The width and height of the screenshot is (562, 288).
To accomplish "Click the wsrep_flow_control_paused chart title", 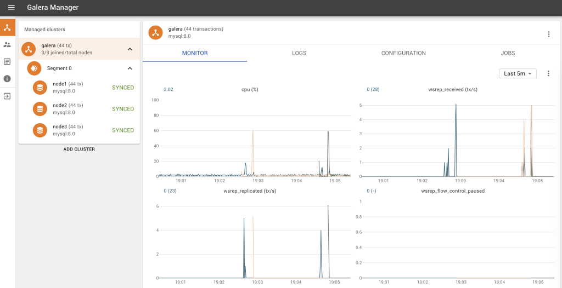I will tap(453, 191).
